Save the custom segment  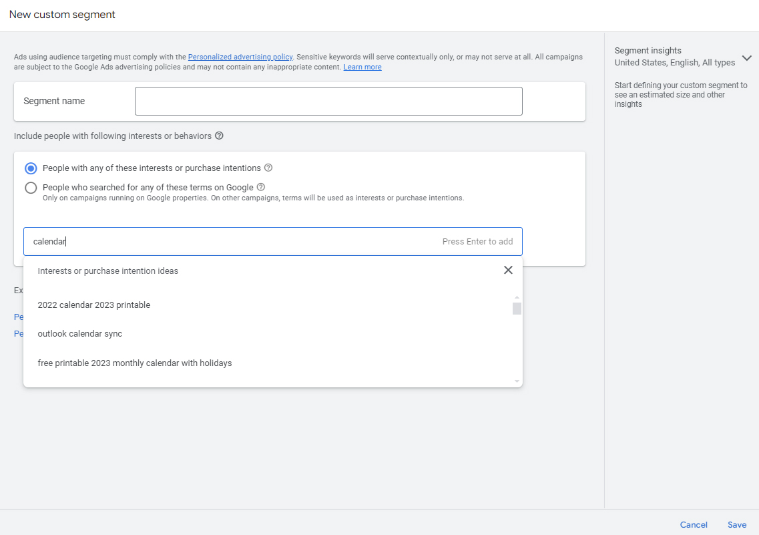tap(737, 524)
